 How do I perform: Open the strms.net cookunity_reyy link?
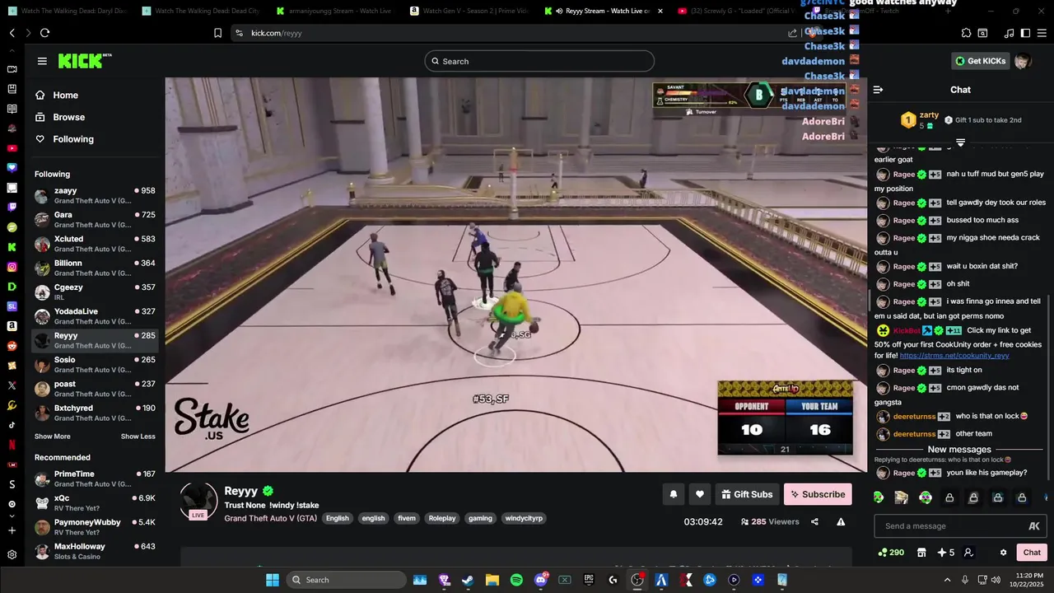coord(954,355)
